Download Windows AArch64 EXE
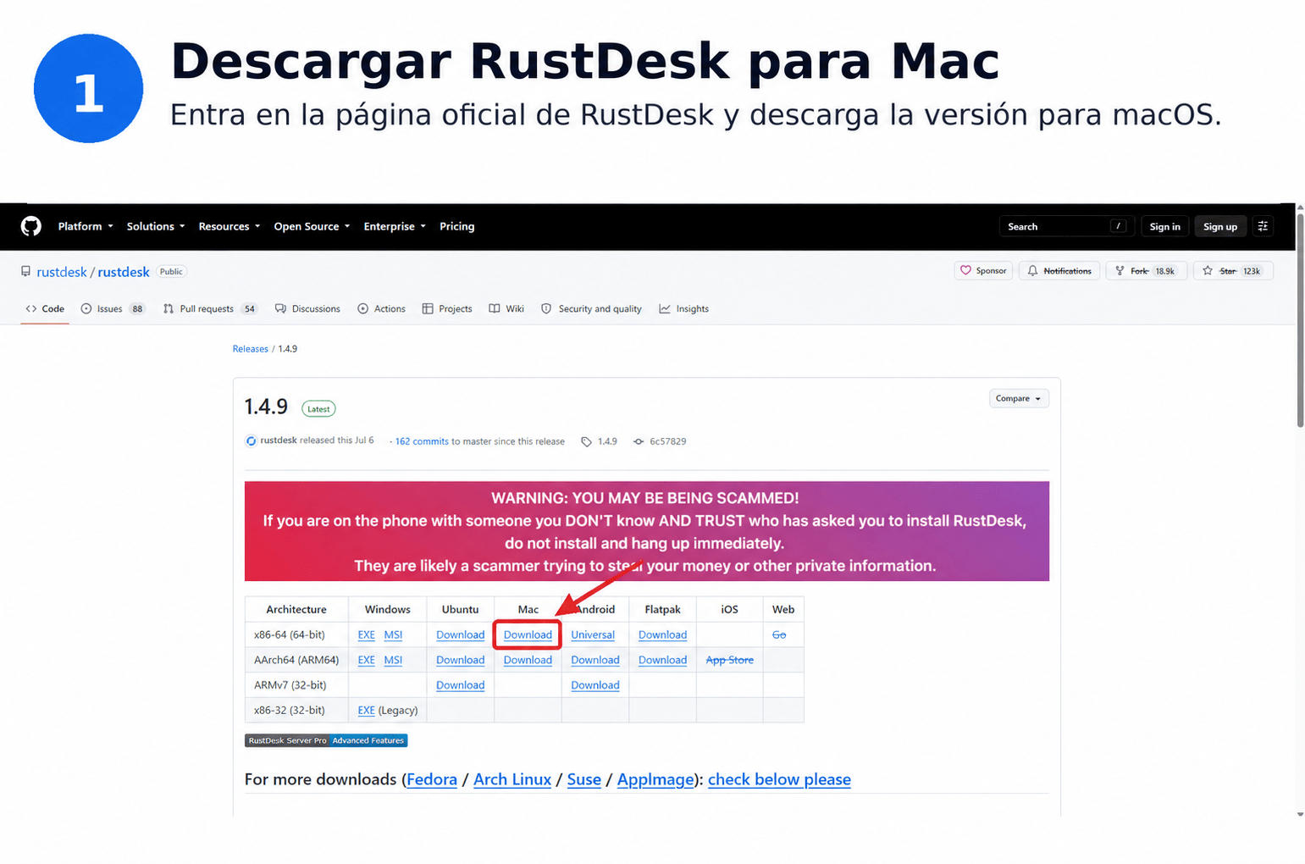The width and height of the screenshot is (1305, 864). click(367, 660)
